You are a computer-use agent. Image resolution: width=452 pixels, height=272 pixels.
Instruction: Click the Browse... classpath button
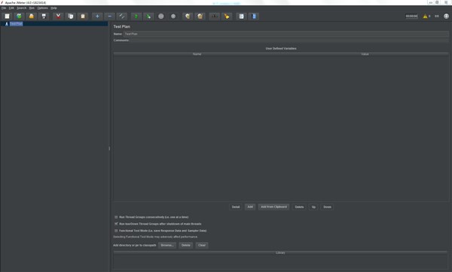(167, 245)
